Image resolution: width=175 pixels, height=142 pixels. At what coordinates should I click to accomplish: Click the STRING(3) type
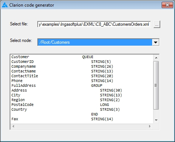(110, 109)
